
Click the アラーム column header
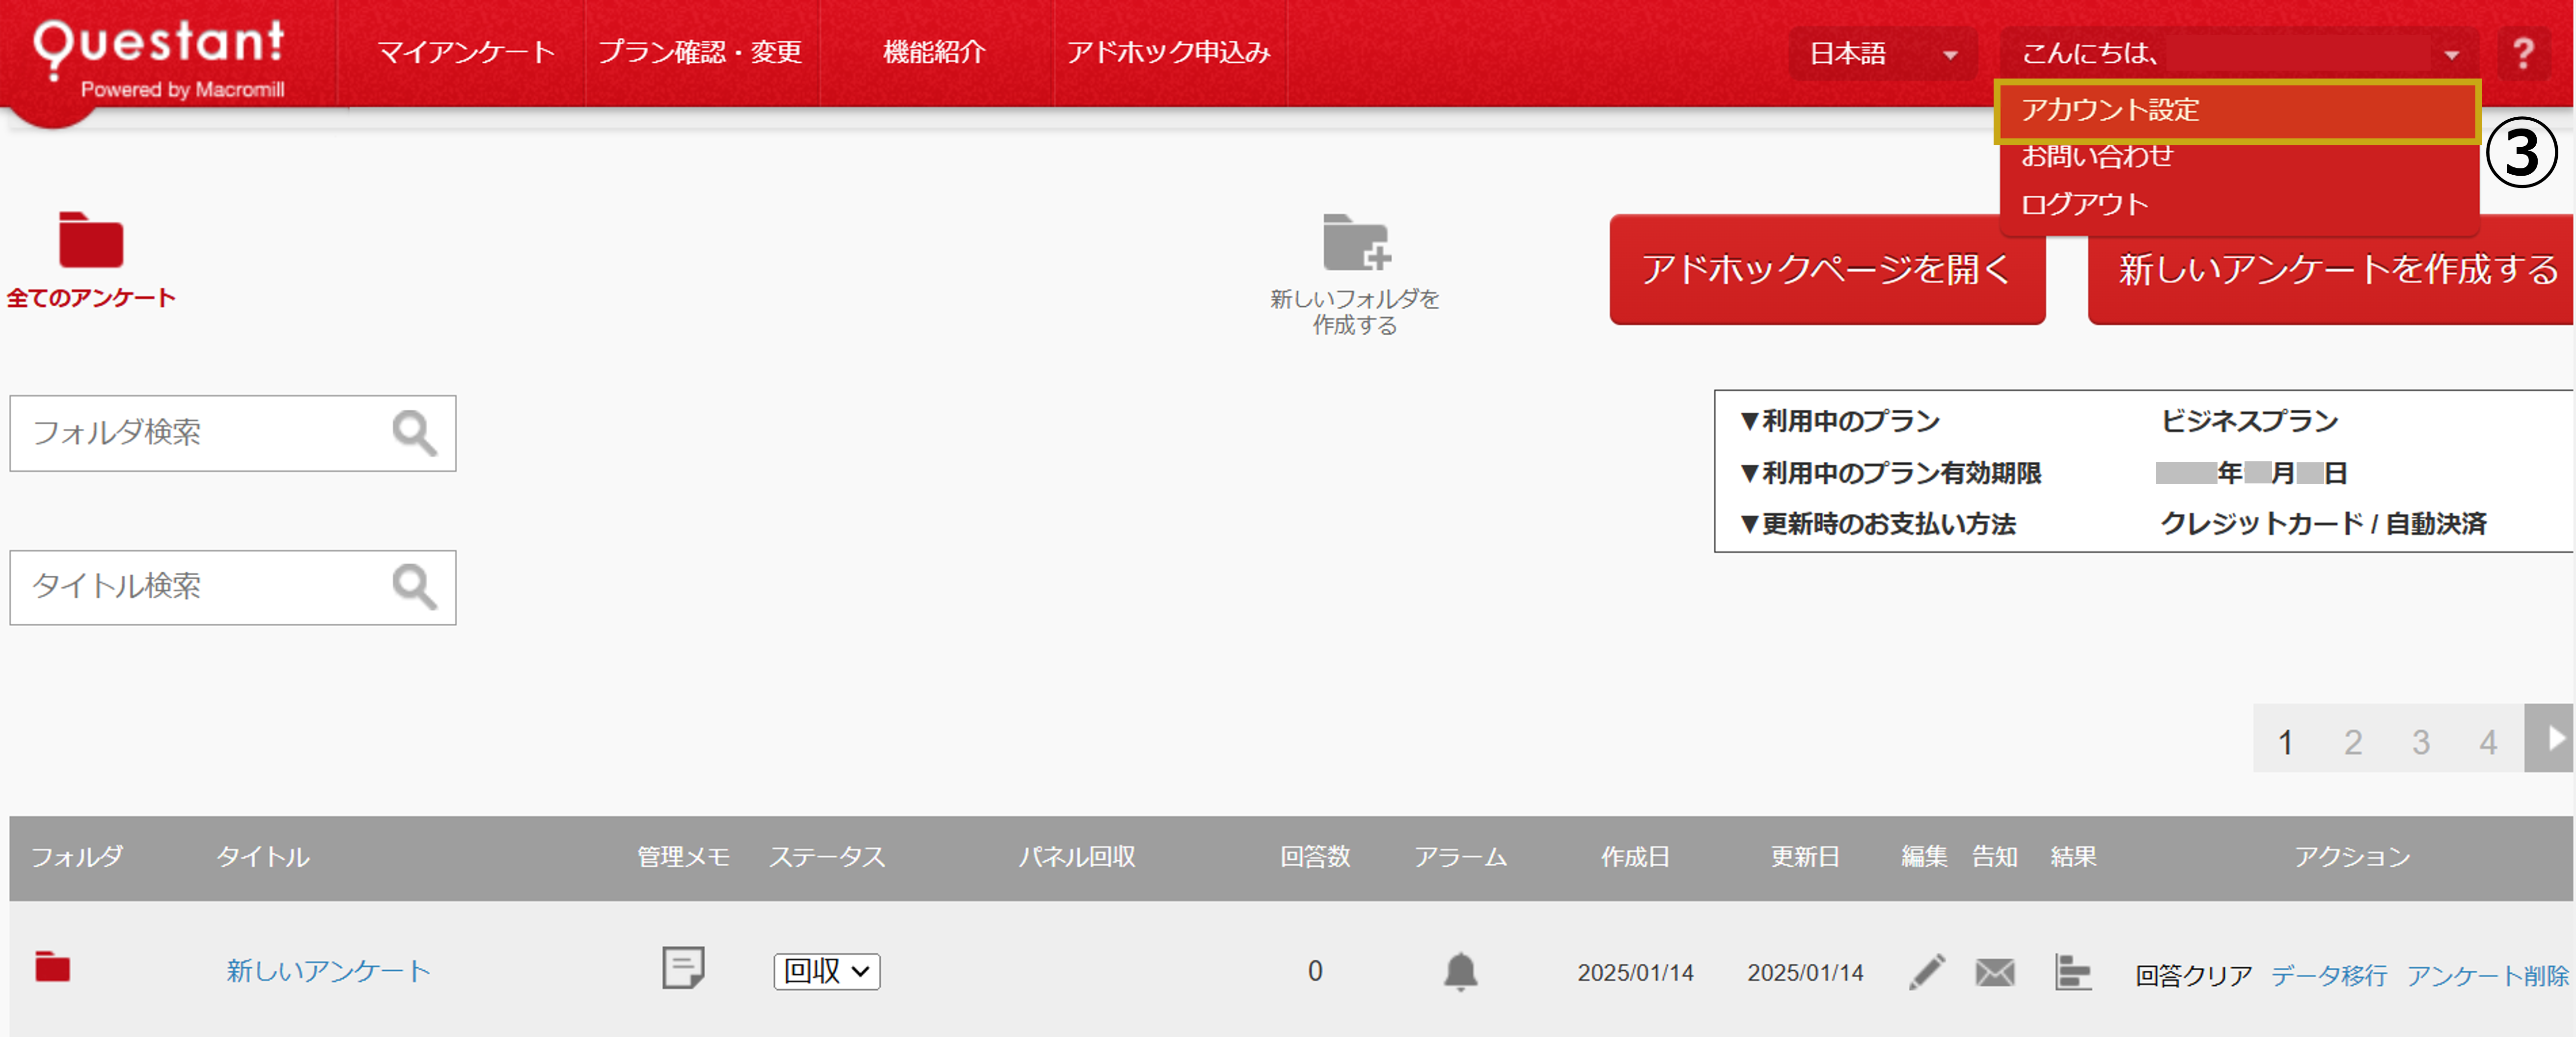pos(1460,856)
